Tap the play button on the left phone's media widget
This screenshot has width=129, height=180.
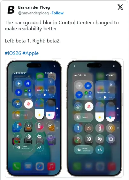pos(45,95)
